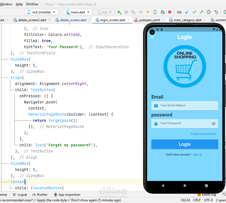Open the Window menu
226x203 pixels.
click(x=6, y=4)
